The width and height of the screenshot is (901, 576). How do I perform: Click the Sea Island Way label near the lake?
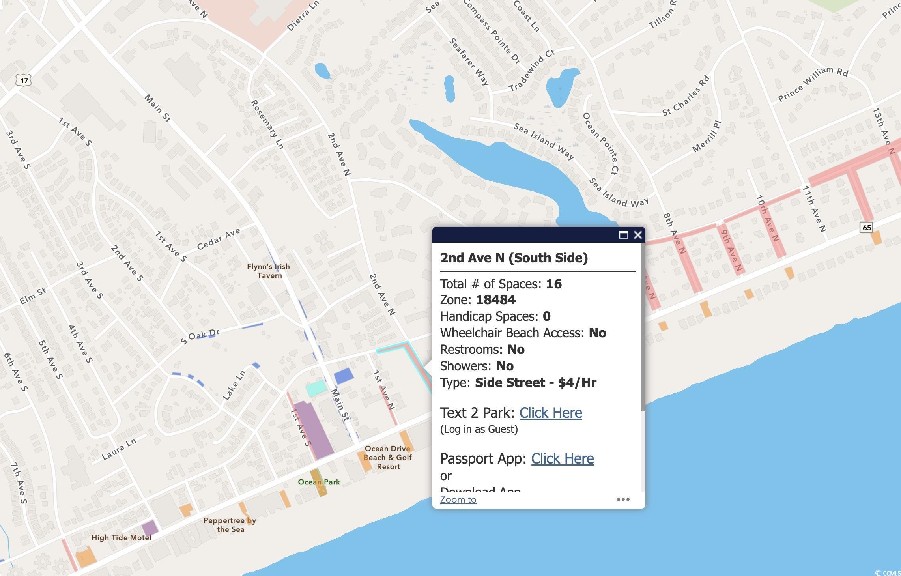pyautogui.click(x=544, y=141)
